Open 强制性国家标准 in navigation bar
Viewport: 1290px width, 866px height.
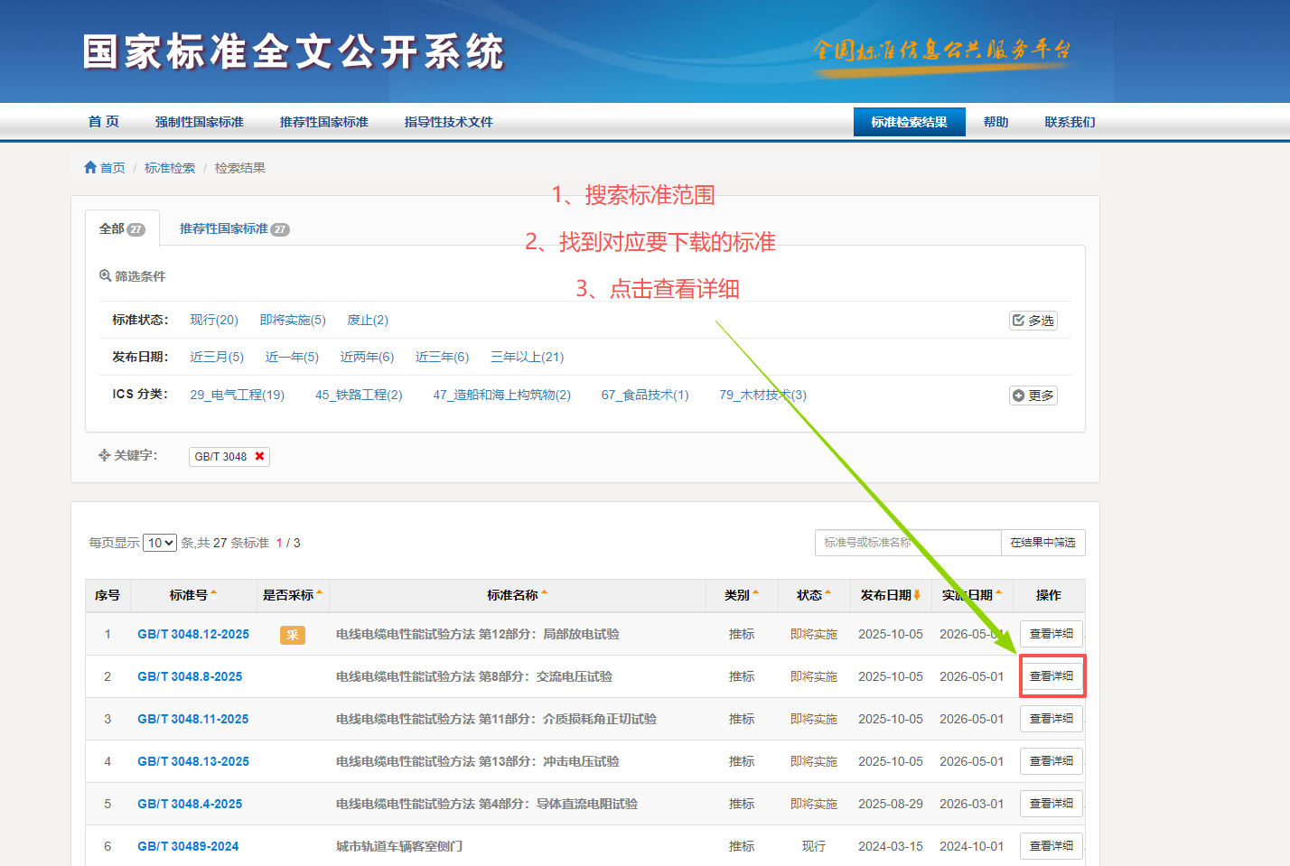pos(200,122)
